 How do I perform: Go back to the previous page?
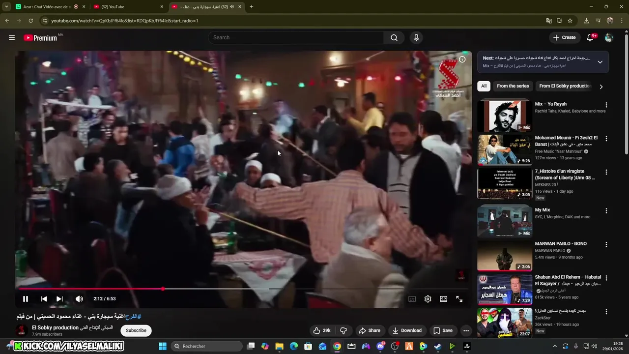point(7,21)
